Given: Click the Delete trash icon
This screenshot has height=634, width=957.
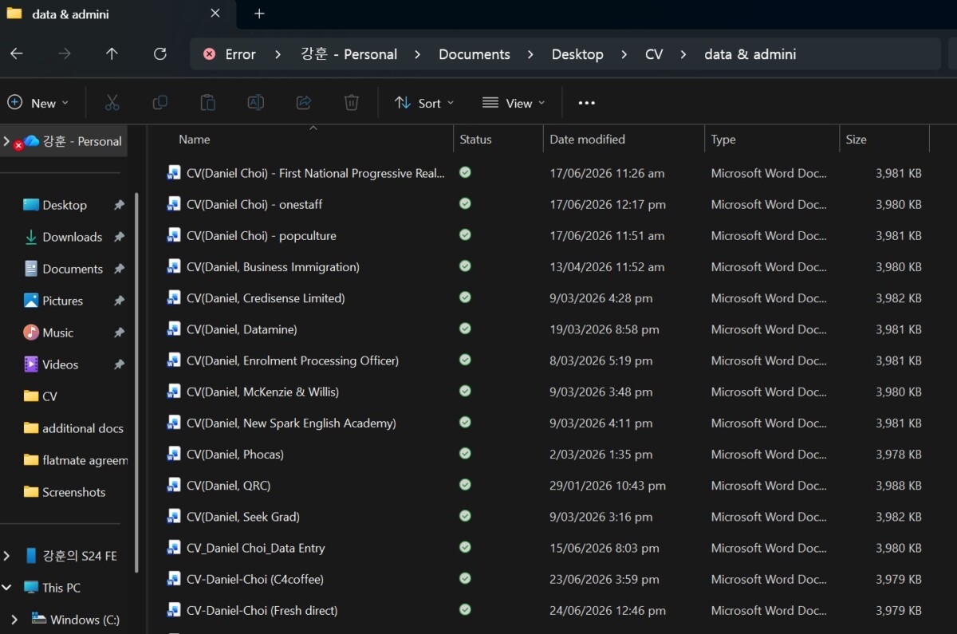Looking at the screenshot, I should click(351, 102).
